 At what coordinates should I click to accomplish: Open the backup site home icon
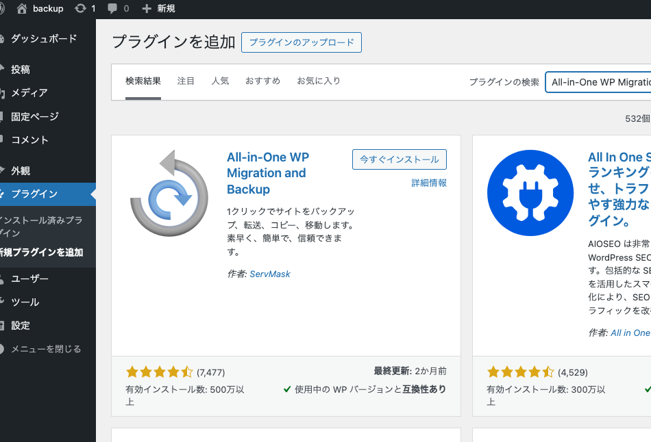[22, 9]
